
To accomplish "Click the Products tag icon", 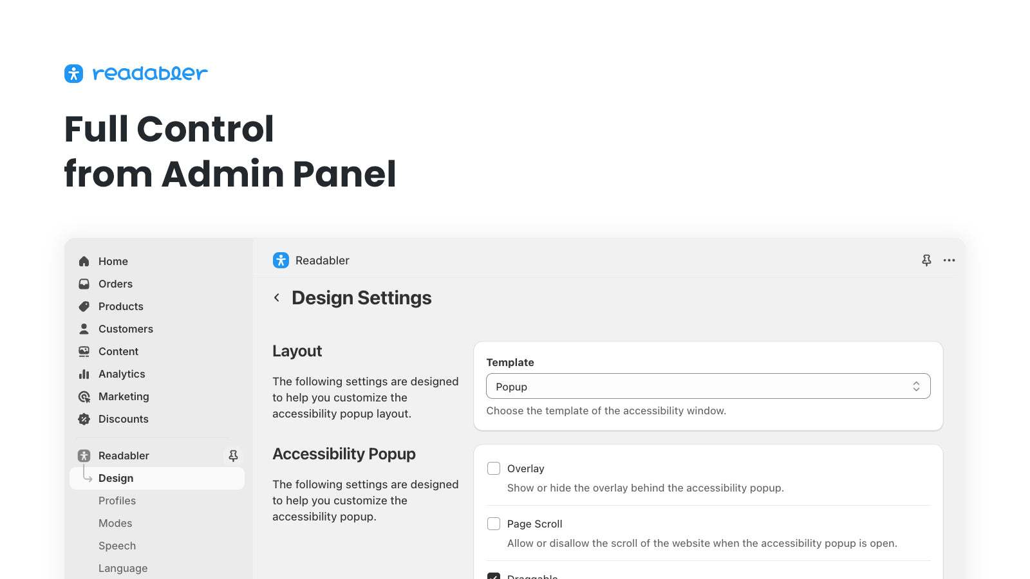I will 84,306.
